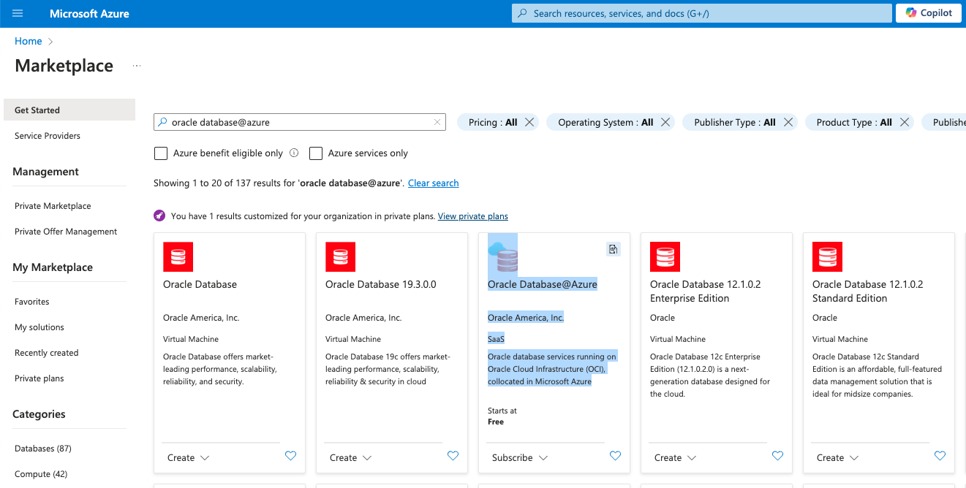Enable the Azure benefit eligible only checkbox
Image resolution: width=966 pixels, height=488 pixels.
point(161,153)
